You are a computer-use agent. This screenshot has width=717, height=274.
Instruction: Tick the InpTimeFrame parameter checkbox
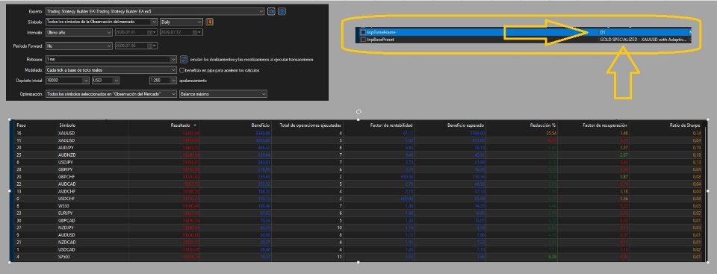[363, 33]
